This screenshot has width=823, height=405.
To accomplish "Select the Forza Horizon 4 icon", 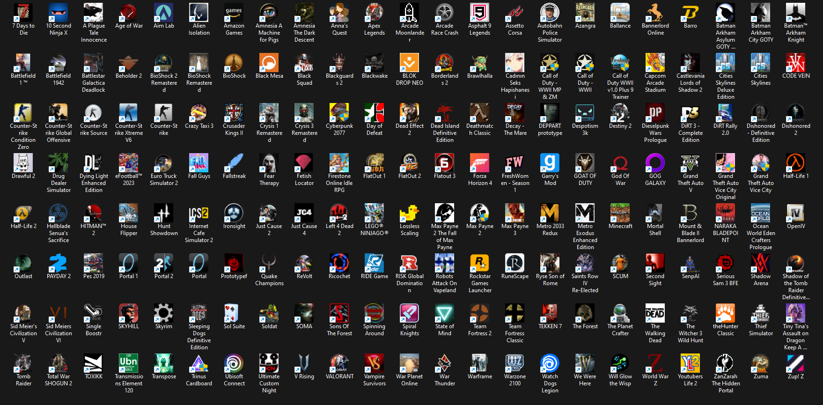I will tap(480, 163).
